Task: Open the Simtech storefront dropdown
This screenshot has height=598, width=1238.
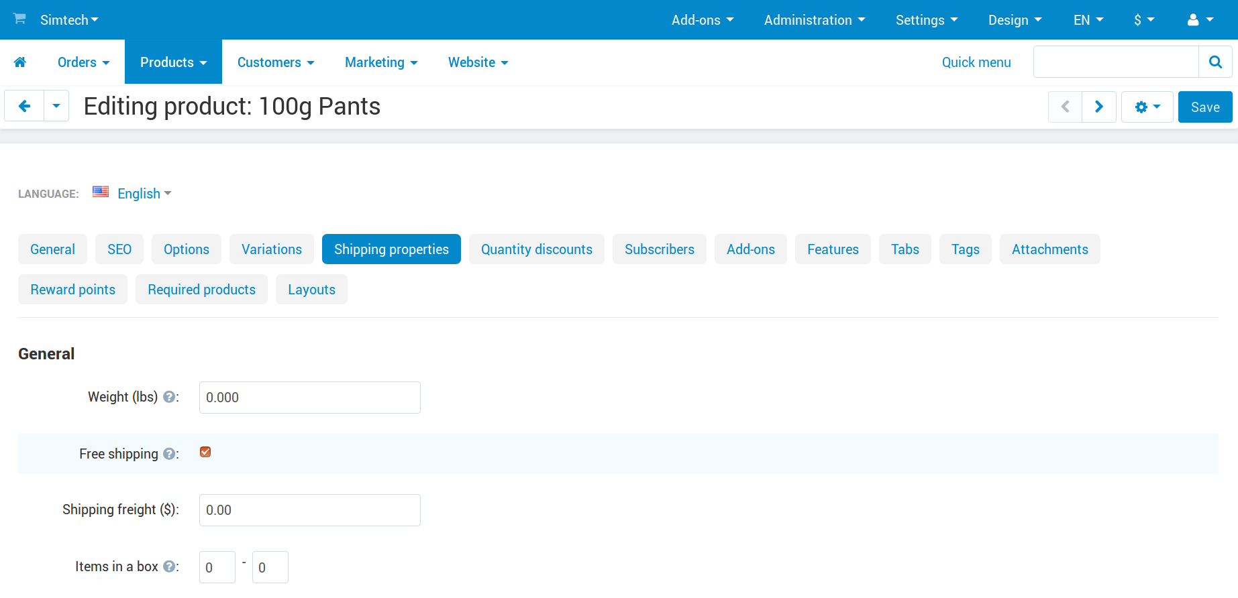Action: [x=69, y=20]
